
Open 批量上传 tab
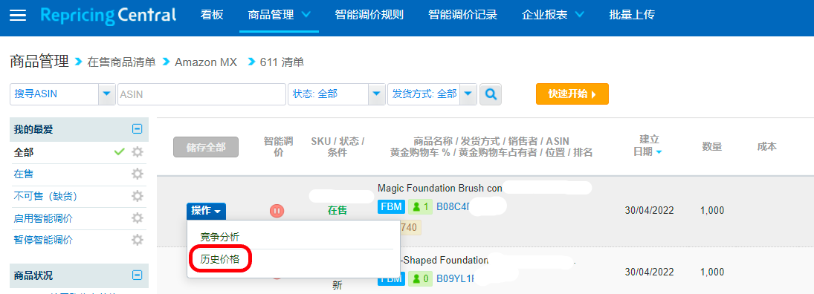coord(632,15)
